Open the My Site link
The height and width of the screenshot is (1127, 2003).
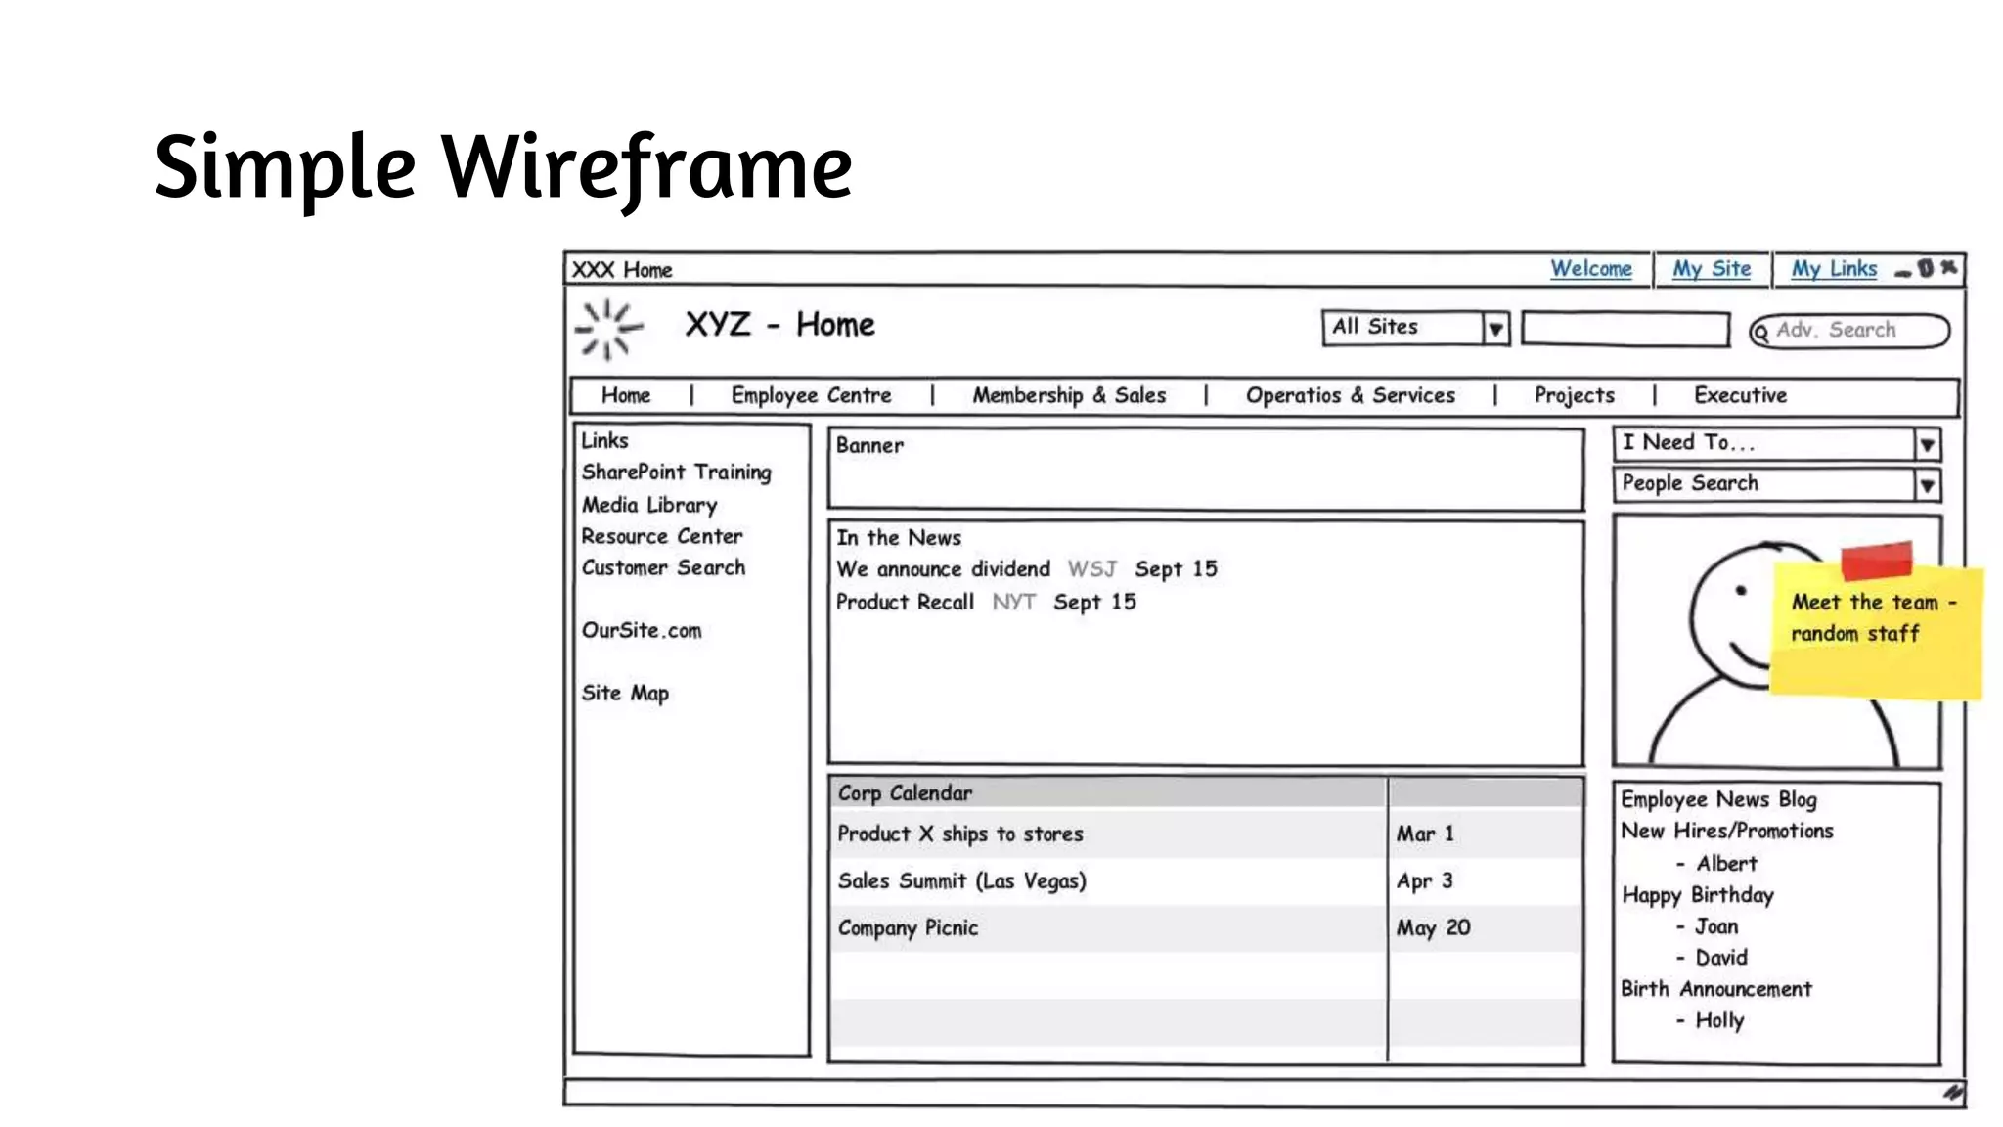1711,269
